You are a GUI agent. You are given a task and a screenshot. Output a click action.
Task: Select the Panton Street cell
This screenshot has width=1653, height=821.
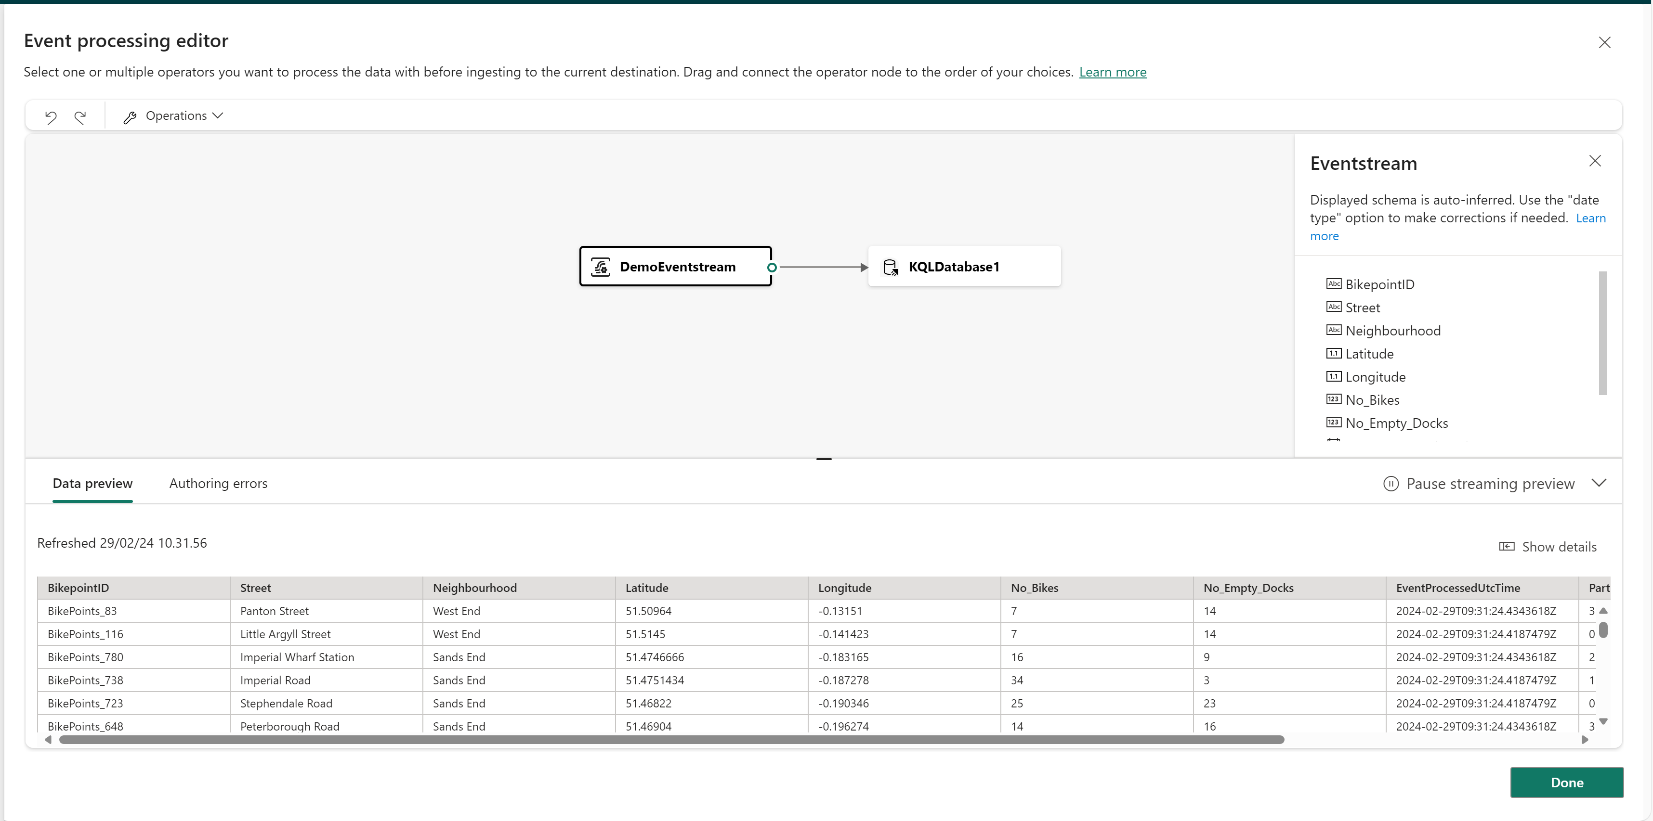[x=326, y=611]
